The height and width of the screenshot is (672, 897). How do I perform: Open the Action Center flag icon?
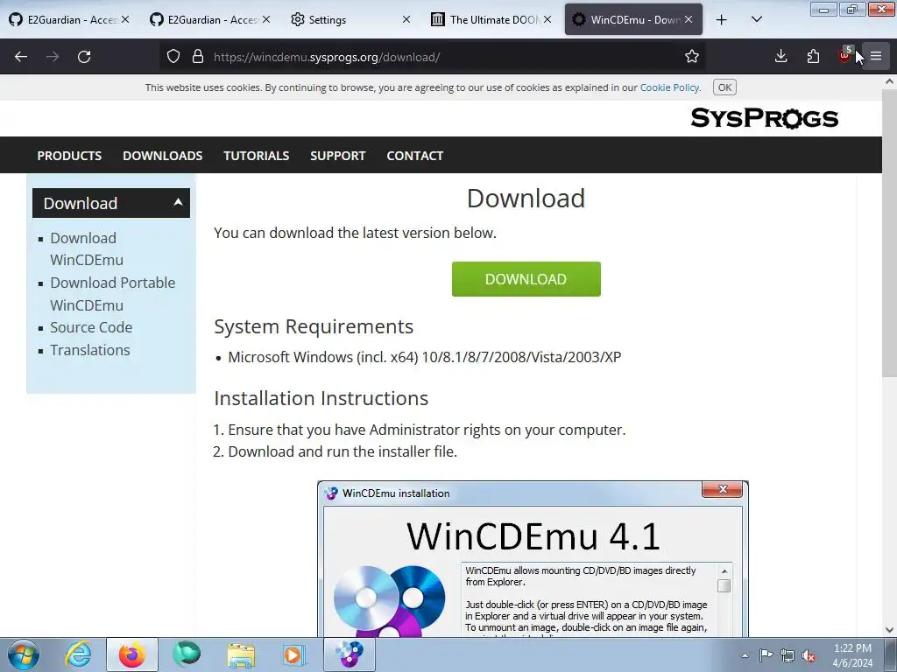tap(766, 655)
